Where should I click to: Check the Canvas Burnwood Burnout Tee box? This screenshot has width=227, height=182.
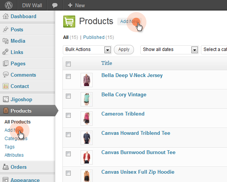[x=68, y=154]
